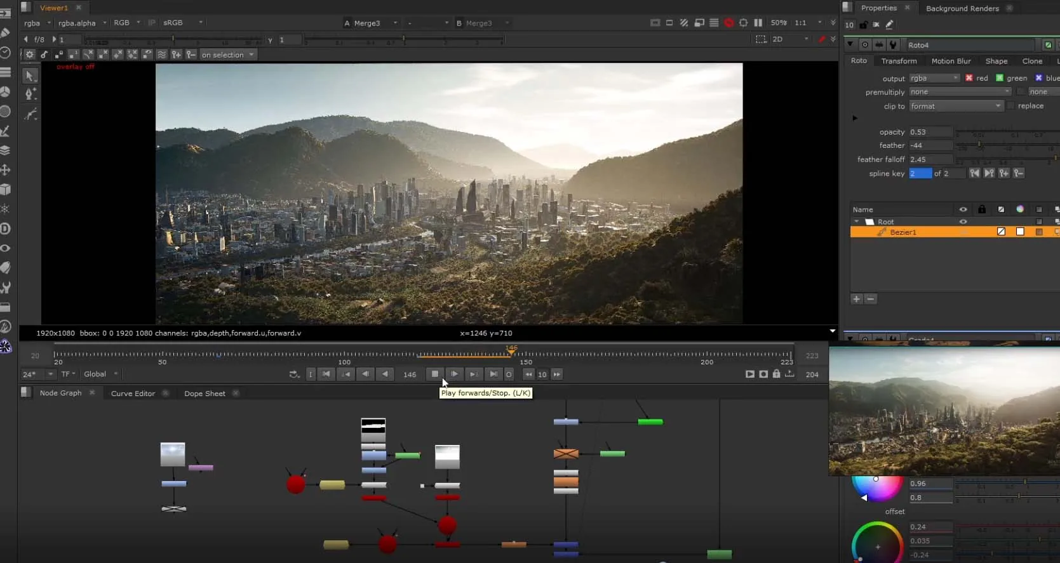Click the remove shape minus button
This screenshot has height=563, width=1060.
pos(871,298)
